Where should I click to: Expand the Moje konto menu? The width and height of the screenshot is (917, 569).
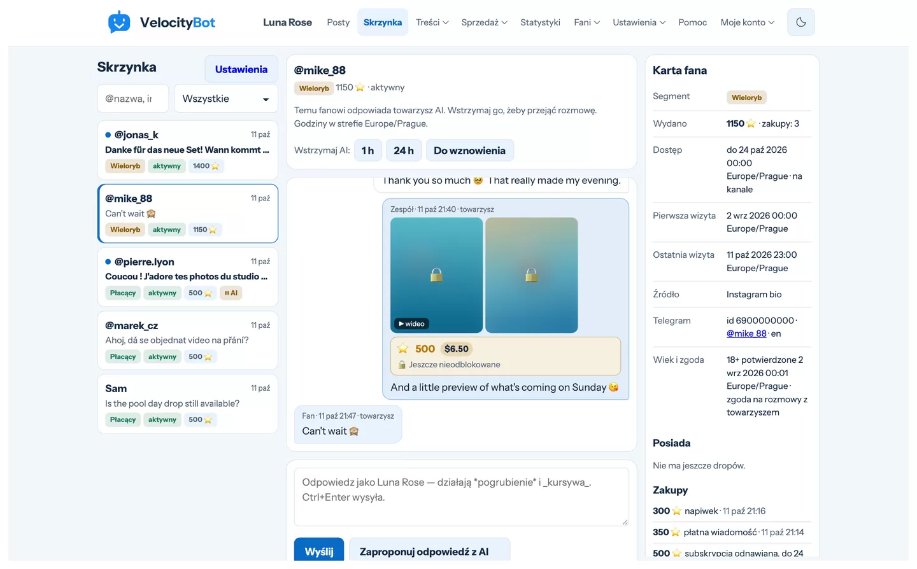pyautogui.click(x=748, y=22)
